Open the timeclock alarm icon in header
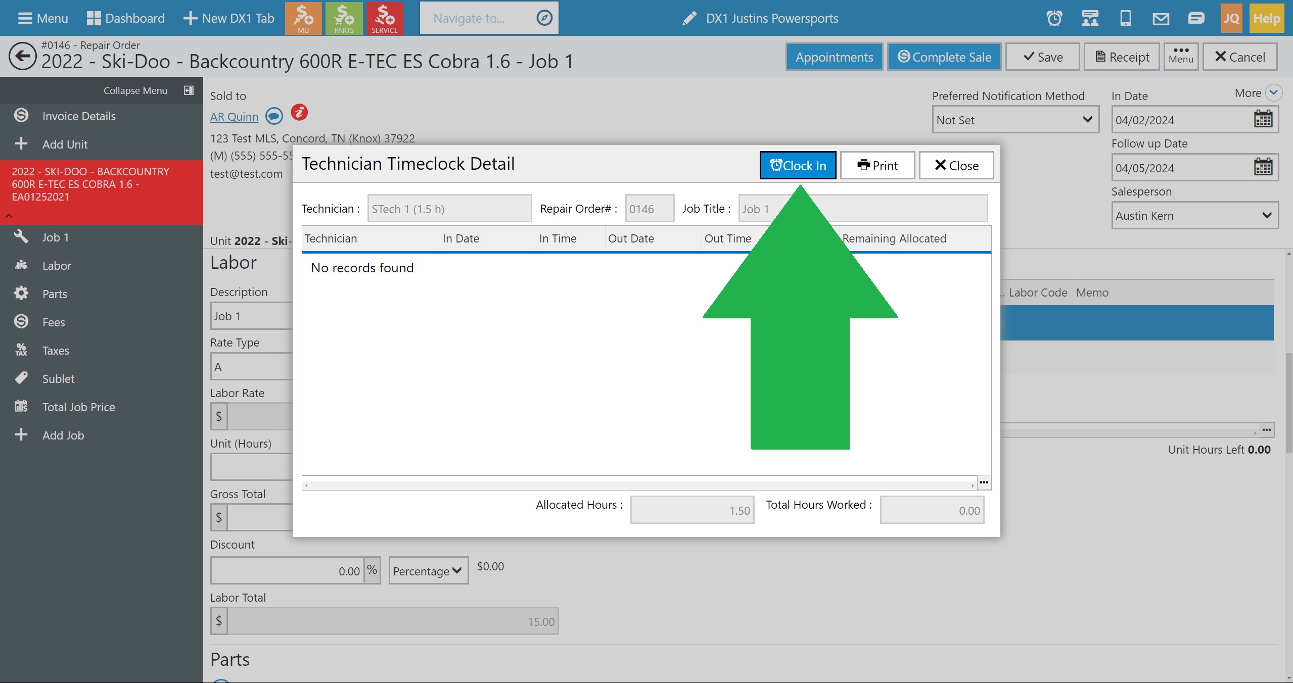Image resolution: width=1293 pixels, height=683 pixels. [x=1054, y=19]
